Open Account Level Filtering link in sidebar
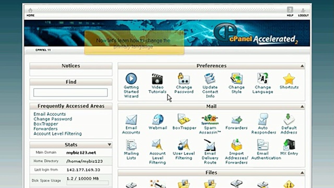Viewport: 334px width, 188px height. (58, 134)
